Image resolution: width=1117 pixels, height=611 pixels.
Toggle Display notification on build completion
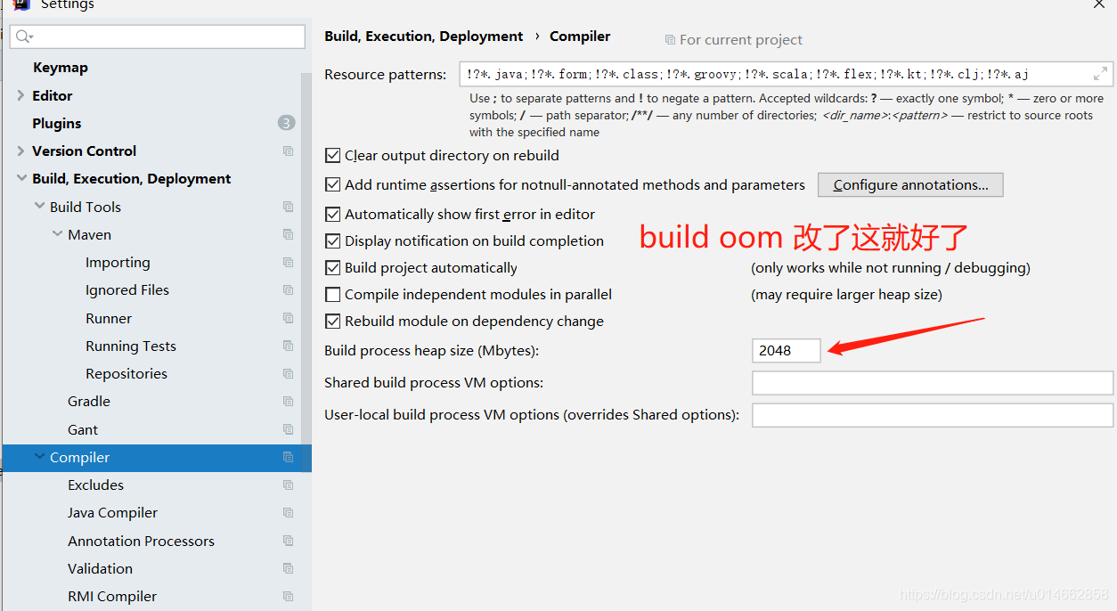pos(332,241)
